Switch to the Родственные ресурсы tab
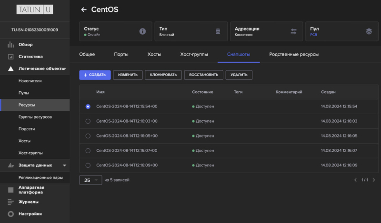 [x=293, y=54]
